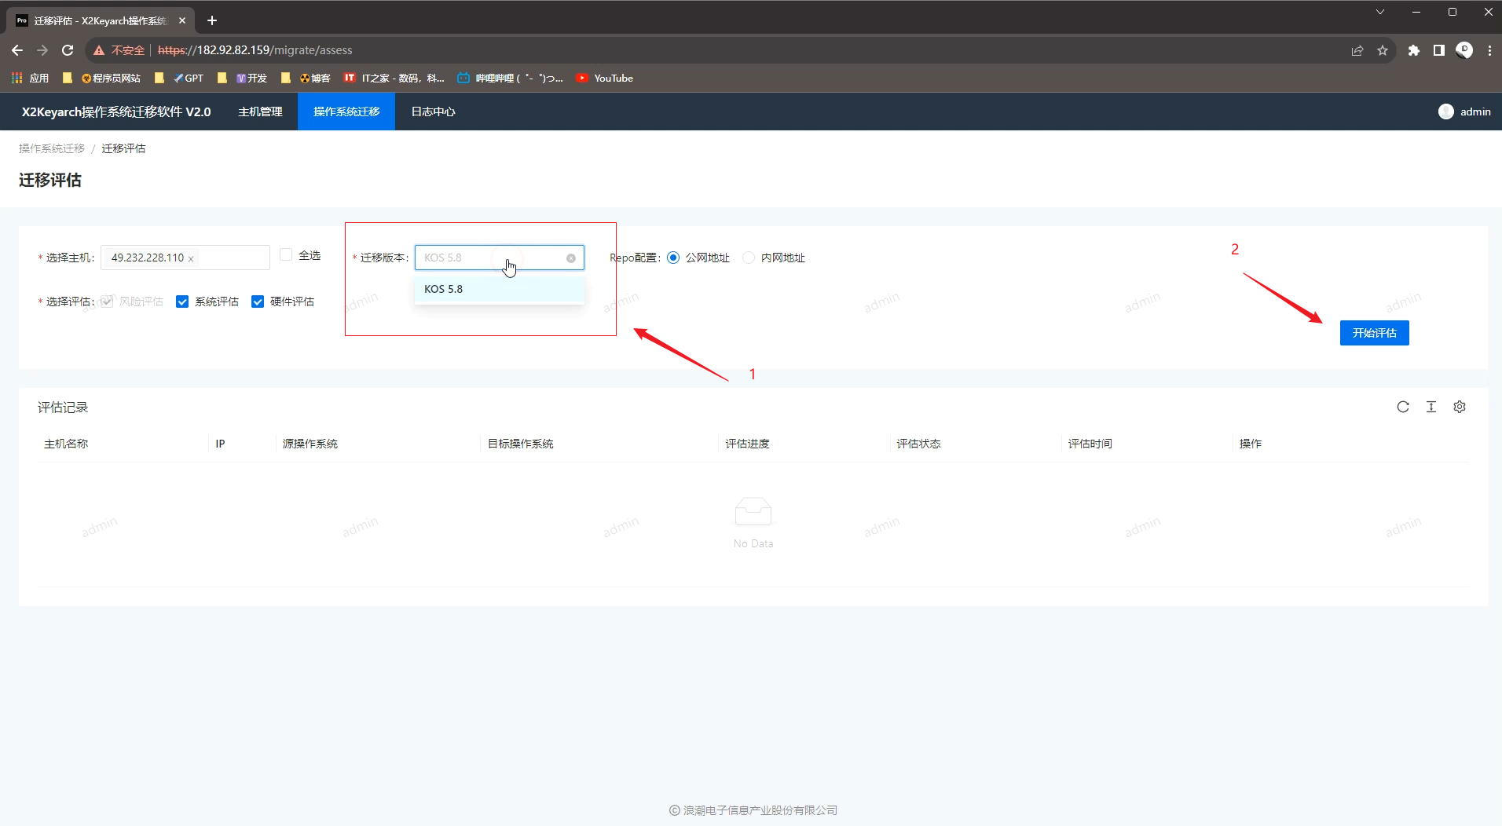Click the admin avatar icon
This screenshot has height=826, width=1502.
click(x=1446, y=111)
